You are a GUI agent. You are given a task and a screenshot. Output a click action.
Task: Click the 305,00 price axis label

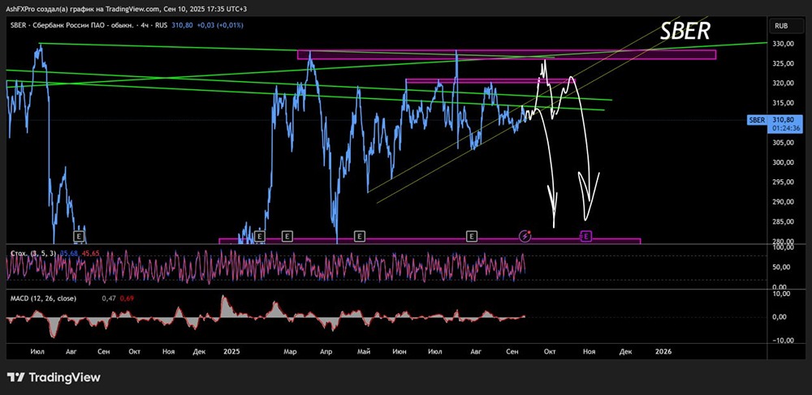[x=784, y=143]
